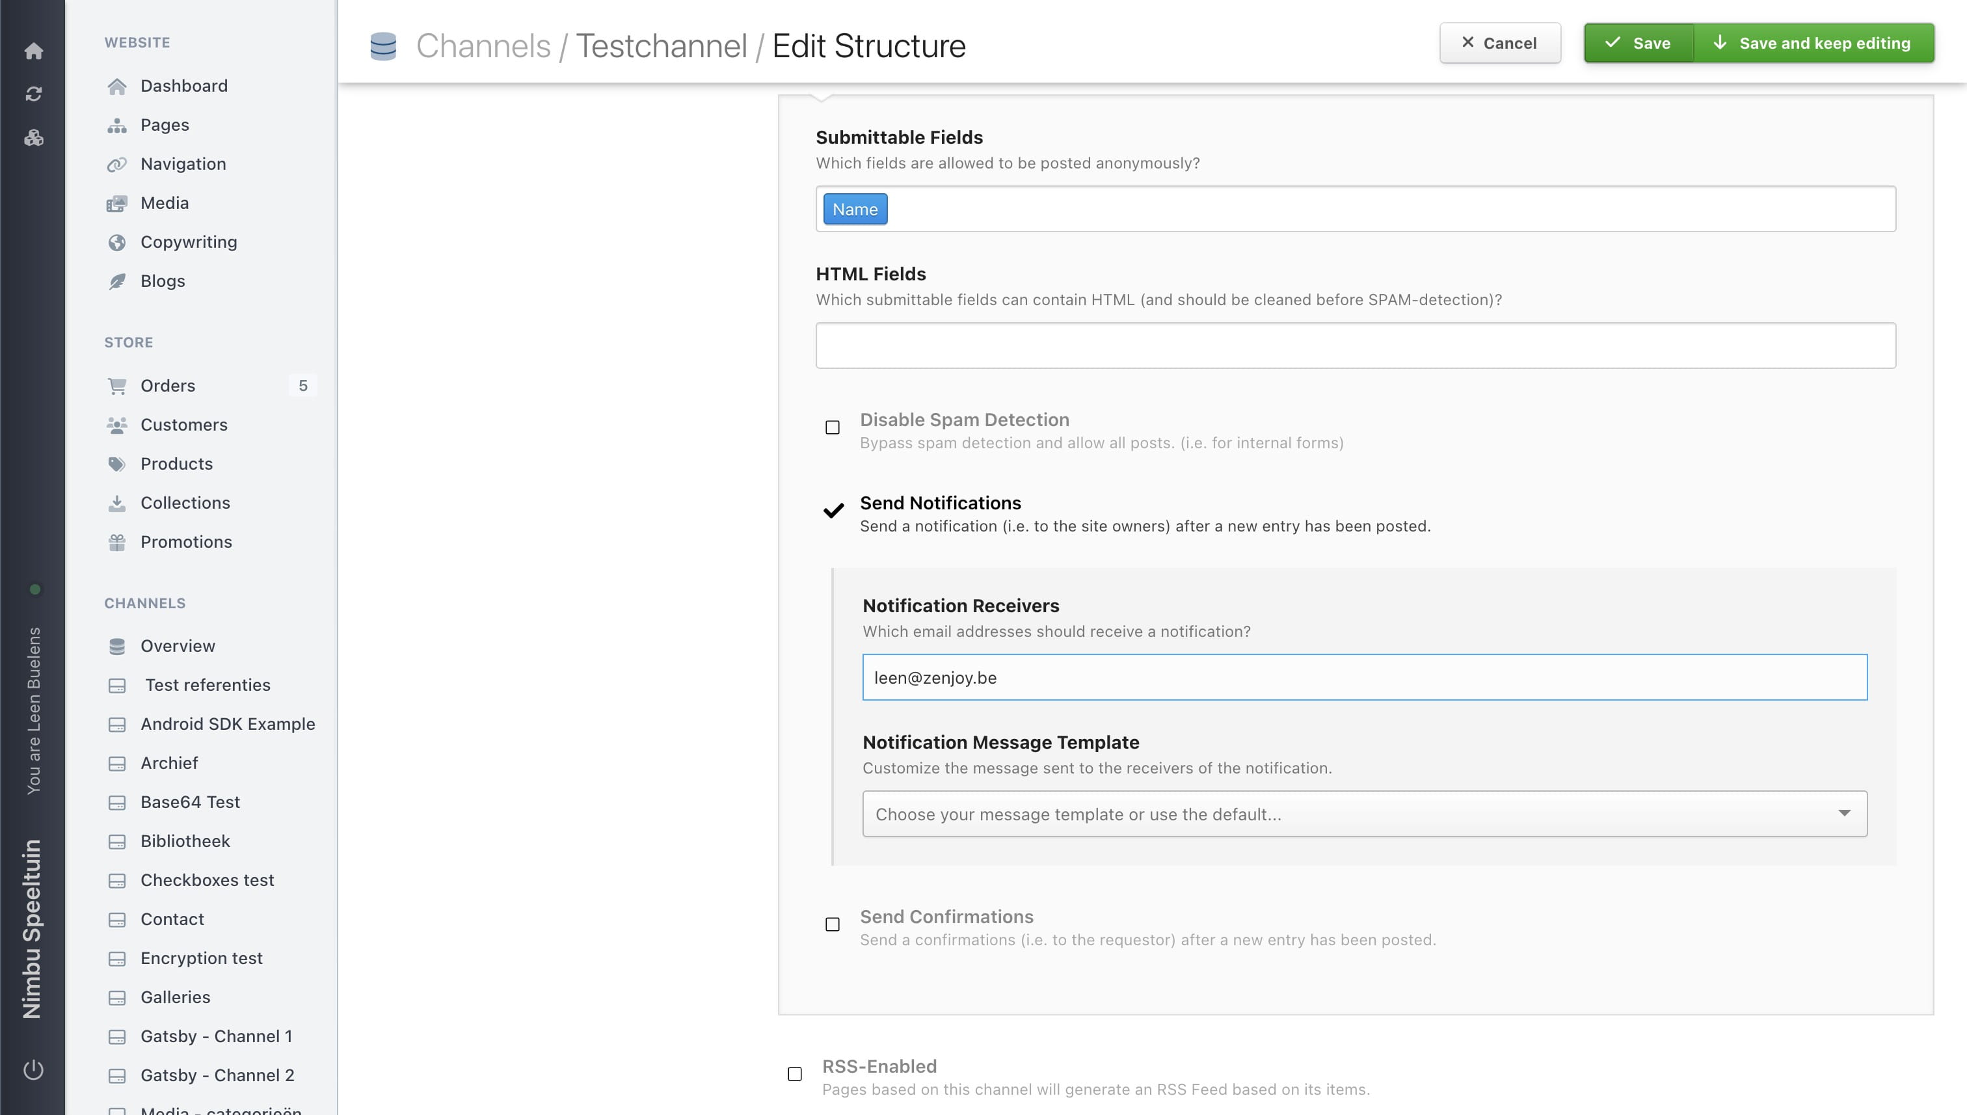The height and width of the screenshot is (1115, 1967).
Task: Open the Navigation section from the sidebar
Action: 183,164
